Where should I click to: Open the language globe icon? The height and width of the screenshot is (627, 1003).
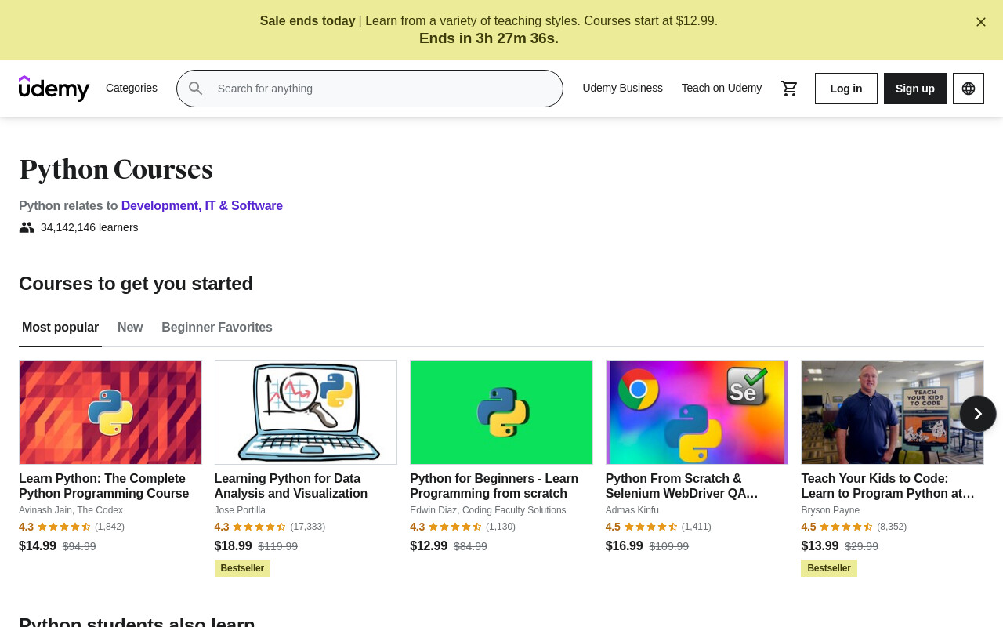(969, 89)
